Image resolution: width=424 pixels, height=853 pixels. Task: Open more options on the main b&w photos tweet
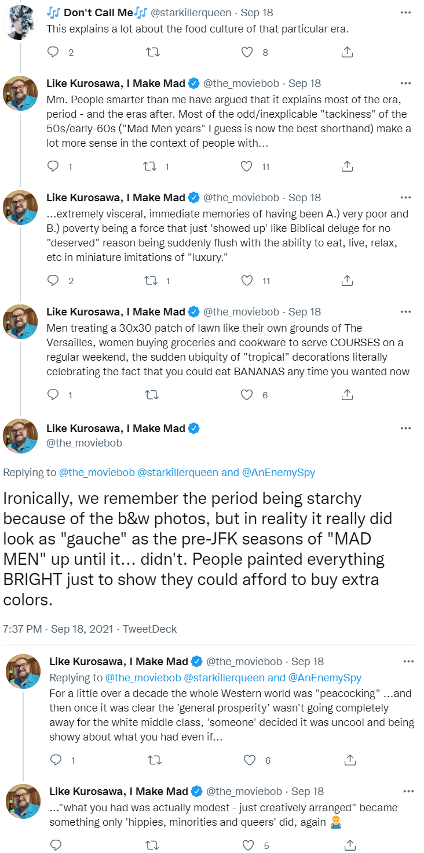pyautogui.click(x=405, y=429)
